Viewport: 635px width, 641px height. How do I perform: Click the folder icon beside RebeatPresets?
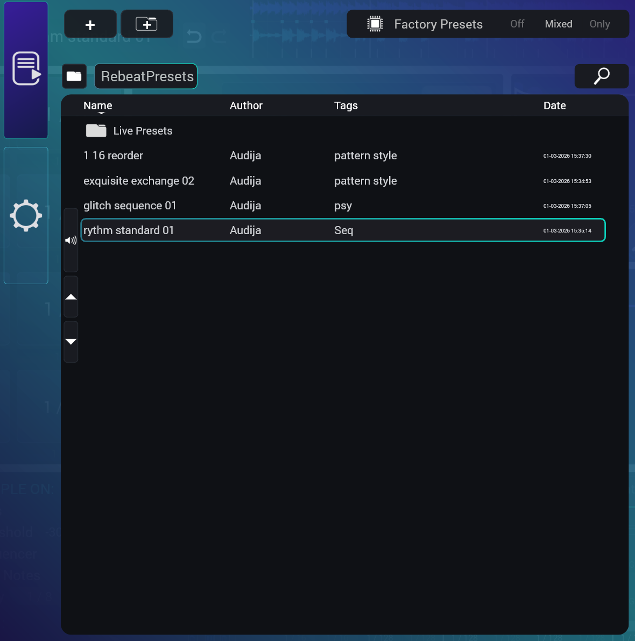click(74, 76)
